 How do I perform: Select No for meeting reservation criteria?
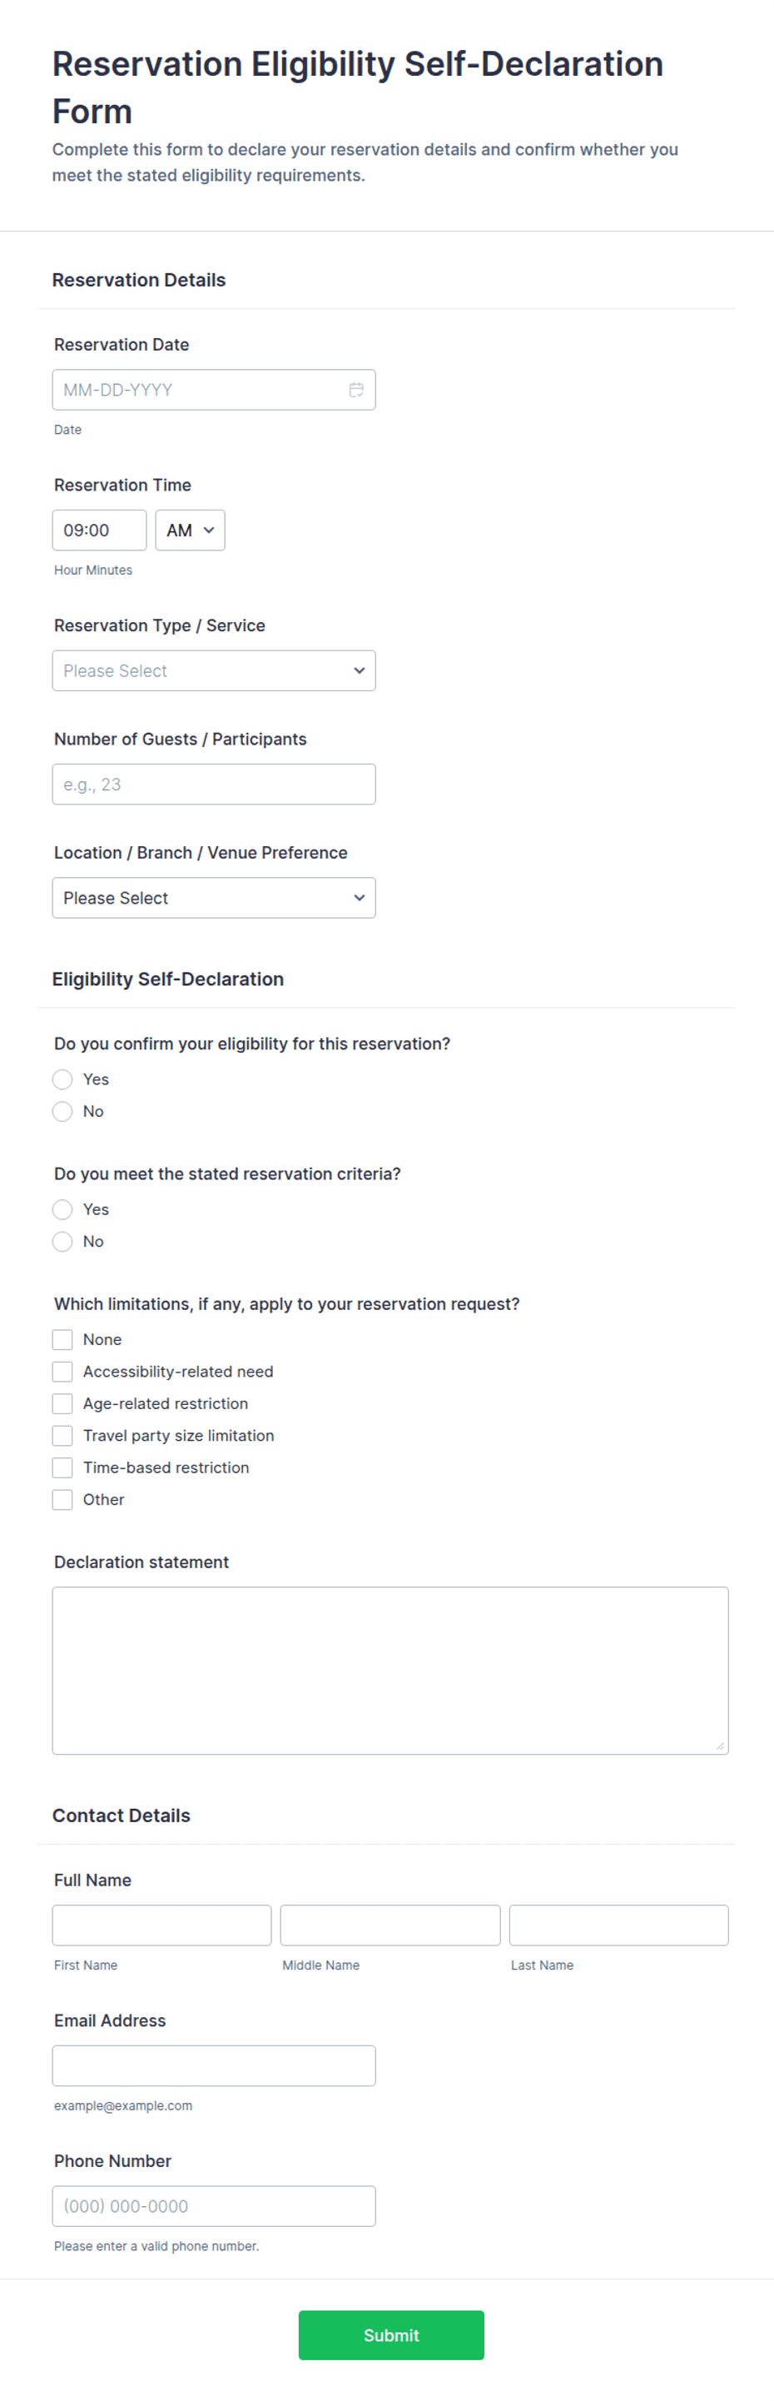pos(62,1242)
